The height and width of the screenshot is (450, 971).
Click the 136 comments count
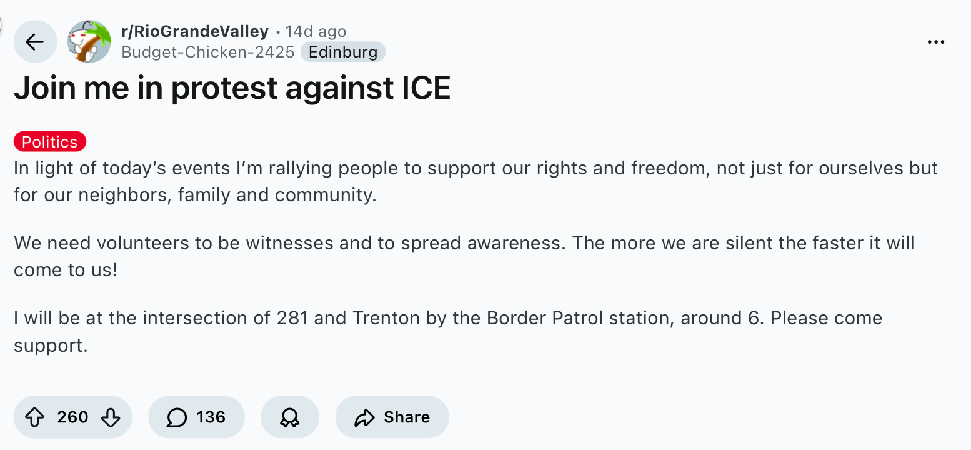[211, 417]
